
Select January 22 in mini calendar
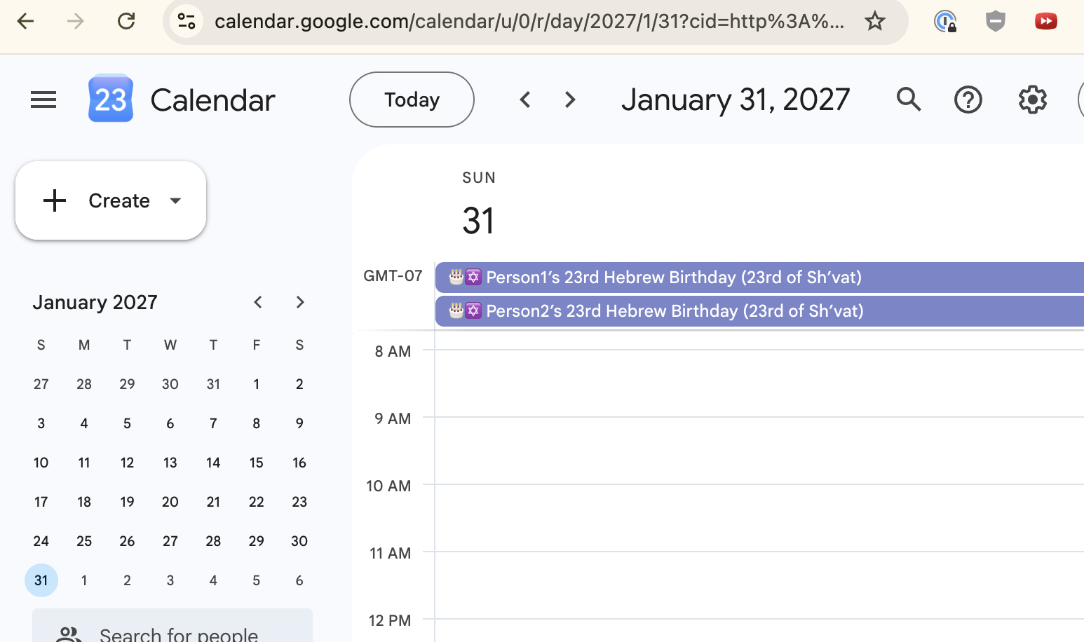coord(257,502)
